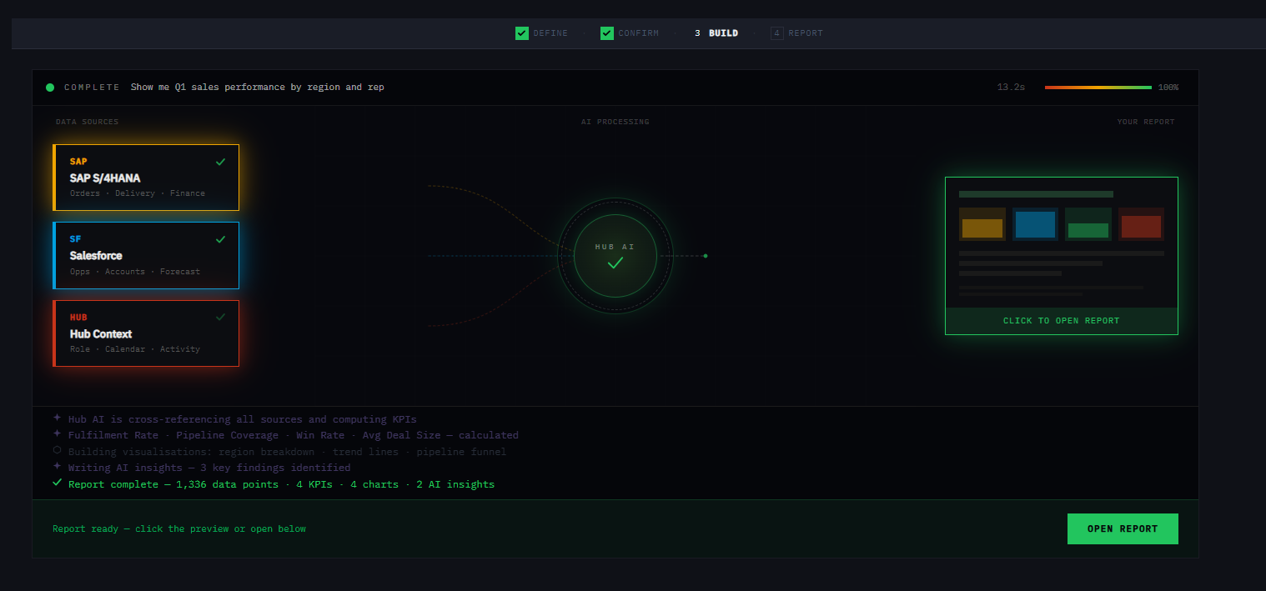Select the BUILD step label
Viewport: 1266px width, 591px height.
pos(723,33)
